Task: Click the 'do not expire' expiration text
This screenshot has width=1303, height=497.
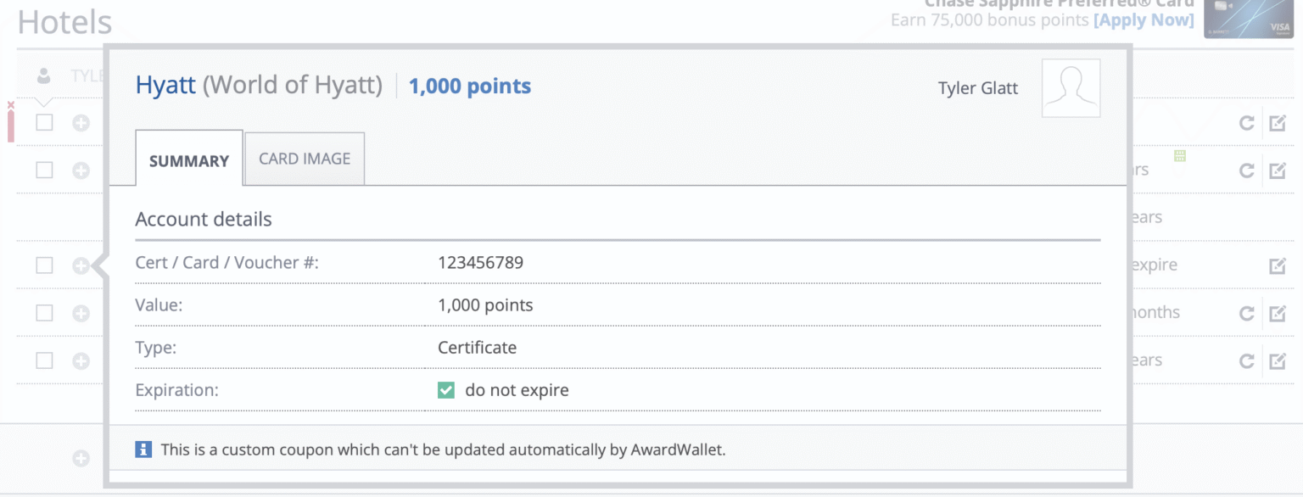Action: (x=517, y=390)
